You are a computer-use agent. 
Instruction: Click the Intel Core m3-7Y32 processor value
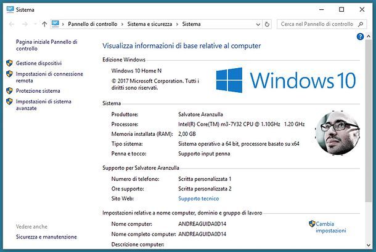tap(241, 124)
